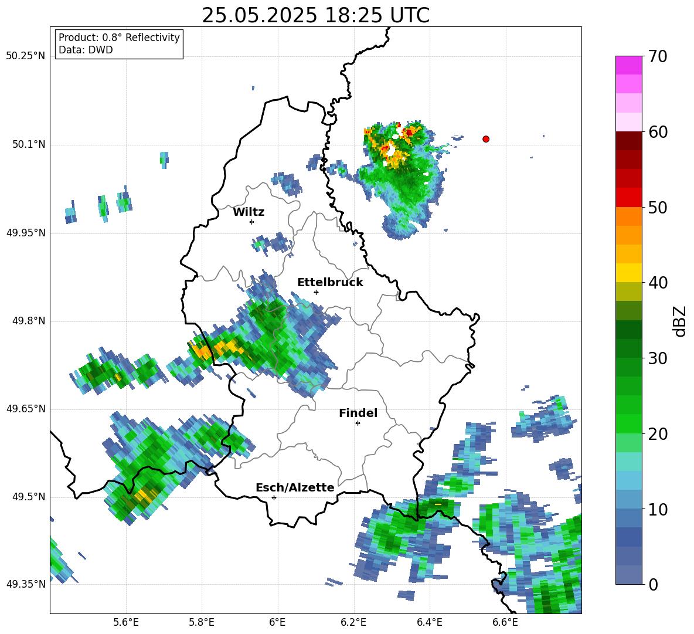Viewport: 694px width, 634px height.
Task: Click the 6.6°E longitude label
Action: point(505,622)
